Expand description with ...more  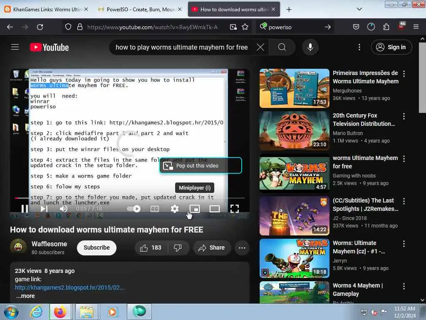(25, 296)
